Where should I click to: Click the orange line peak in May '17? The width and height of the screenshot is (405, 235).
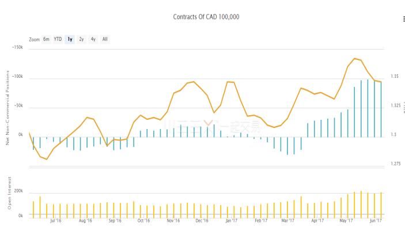coord(354,58)
